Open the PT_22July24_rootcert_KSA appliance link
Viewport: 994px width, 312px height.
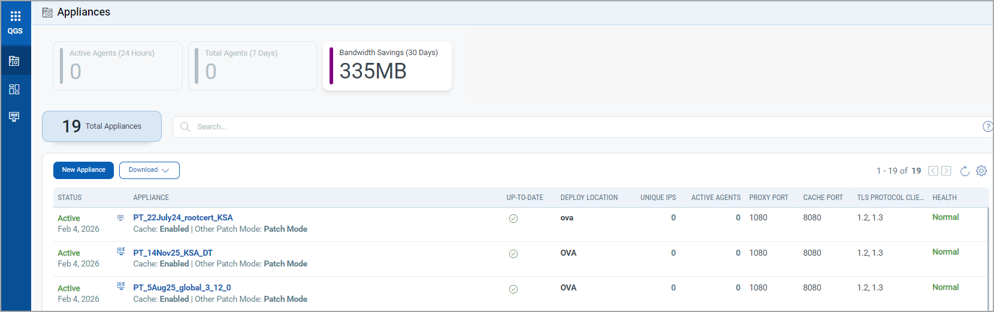coord(183,217)
